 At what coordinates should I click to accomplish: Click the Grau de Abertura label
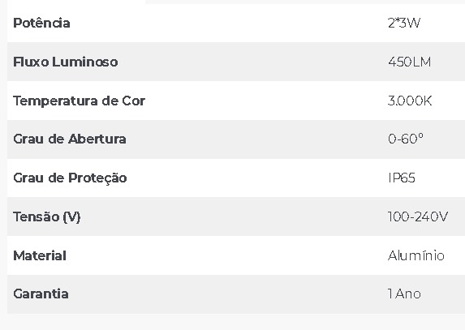70,139
